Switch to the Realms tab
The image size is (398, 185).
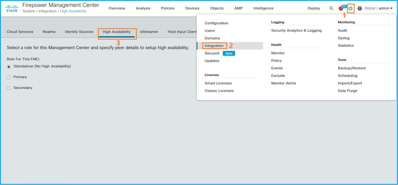point(49,32)
